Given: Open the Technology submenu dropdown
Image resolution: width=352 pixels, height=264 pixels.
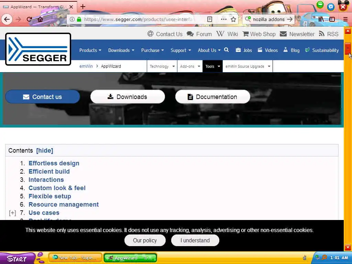Looking at the screenshot, I should [x=162, y=66].
